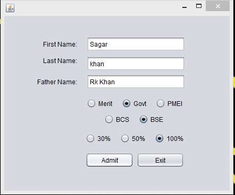Click the Last Name label text
Viewport: 235px width, 195px height.
60,61
